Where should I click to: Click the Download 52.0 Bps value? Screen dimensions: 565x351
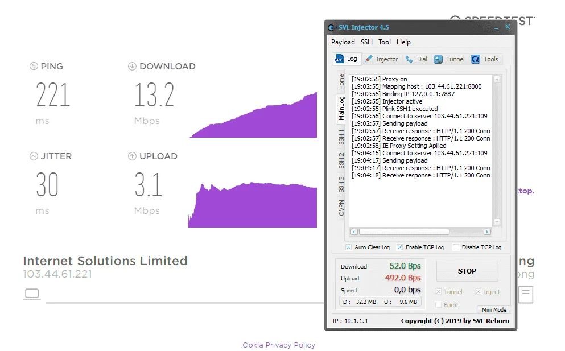pos(405,266)
